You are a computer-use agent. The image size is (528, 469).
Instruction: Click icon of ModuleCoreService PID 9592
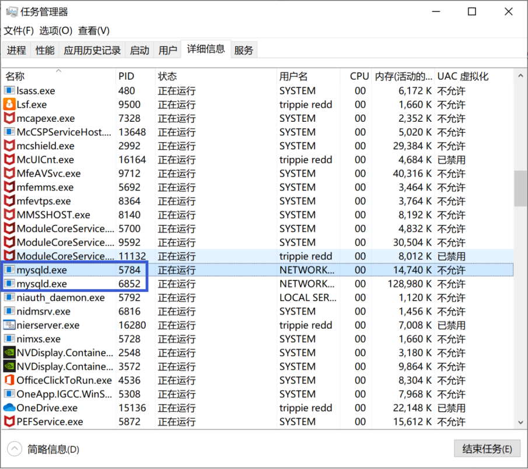click(9, 242)
